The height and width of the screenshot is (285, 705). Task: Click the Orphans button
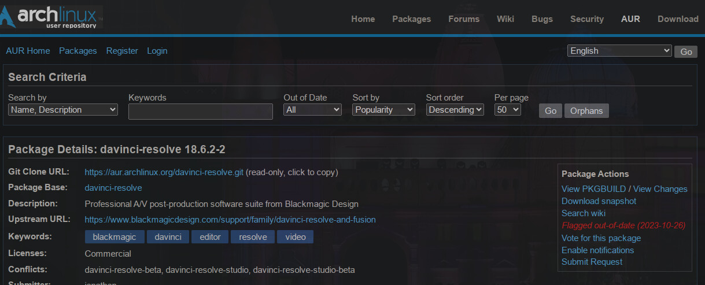point(586,111)
